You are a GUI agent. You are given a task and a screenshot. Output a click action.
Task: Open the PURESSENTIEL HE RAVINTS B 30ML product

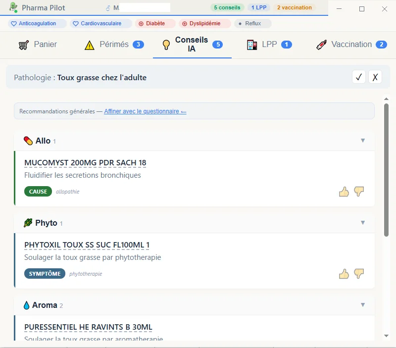coord(88,327)
